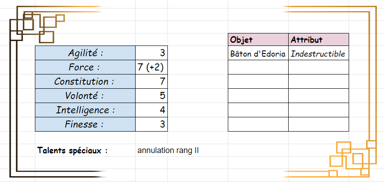Click the Finesse value cell
384x182 pixels.
click(151, 124)
